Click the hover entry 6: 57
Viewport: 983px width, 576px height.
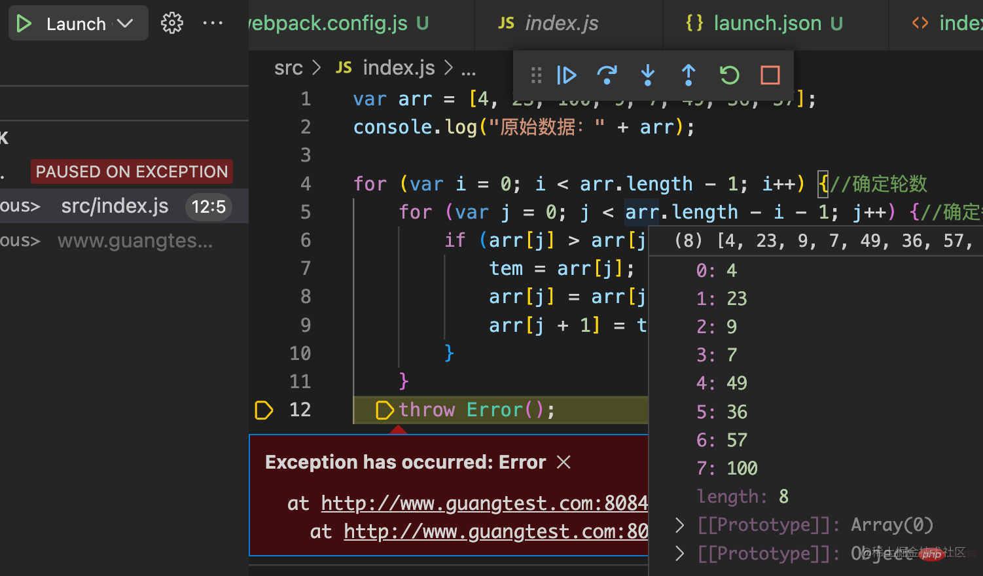[721, 440]
